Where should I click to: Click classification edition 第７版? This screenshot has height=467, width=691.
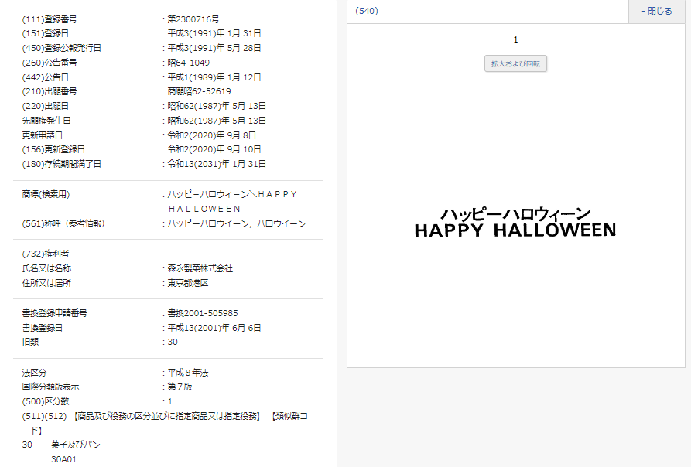click(180, 387)
